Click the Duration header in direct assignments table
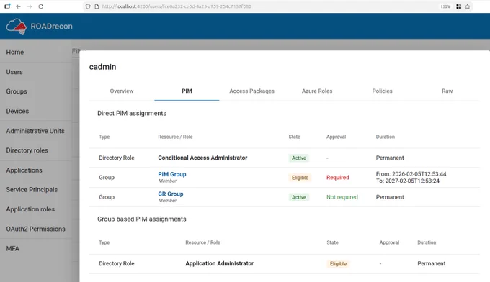 (385, 137)
